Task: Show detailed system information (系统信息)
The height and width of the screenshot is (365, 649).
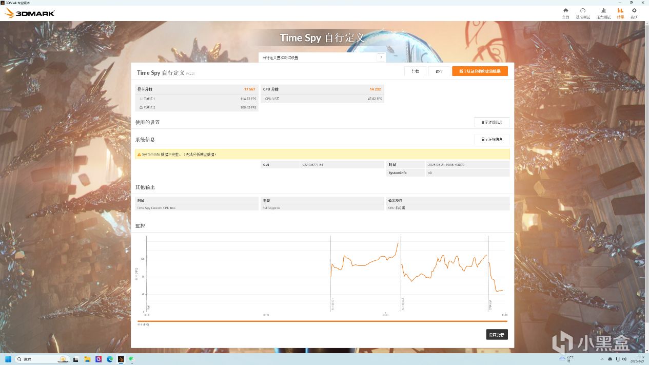Action: tap(491, 139)
